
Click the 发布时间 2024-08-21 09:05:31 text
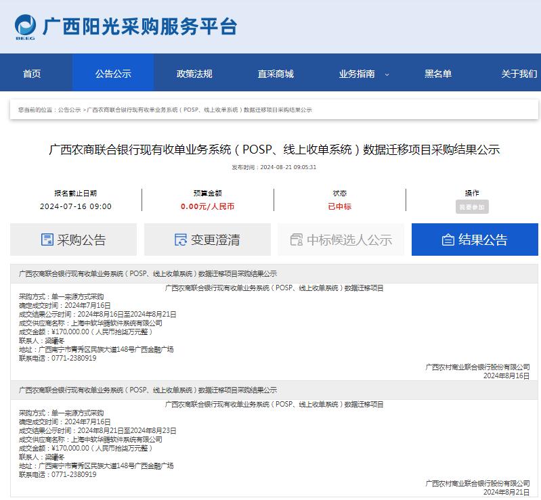274,167
